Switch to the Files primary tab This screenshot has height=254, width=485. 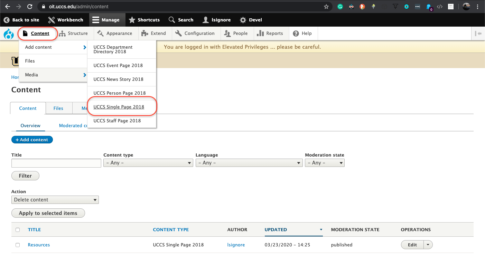pyautogui.click(x=58, y=109)
